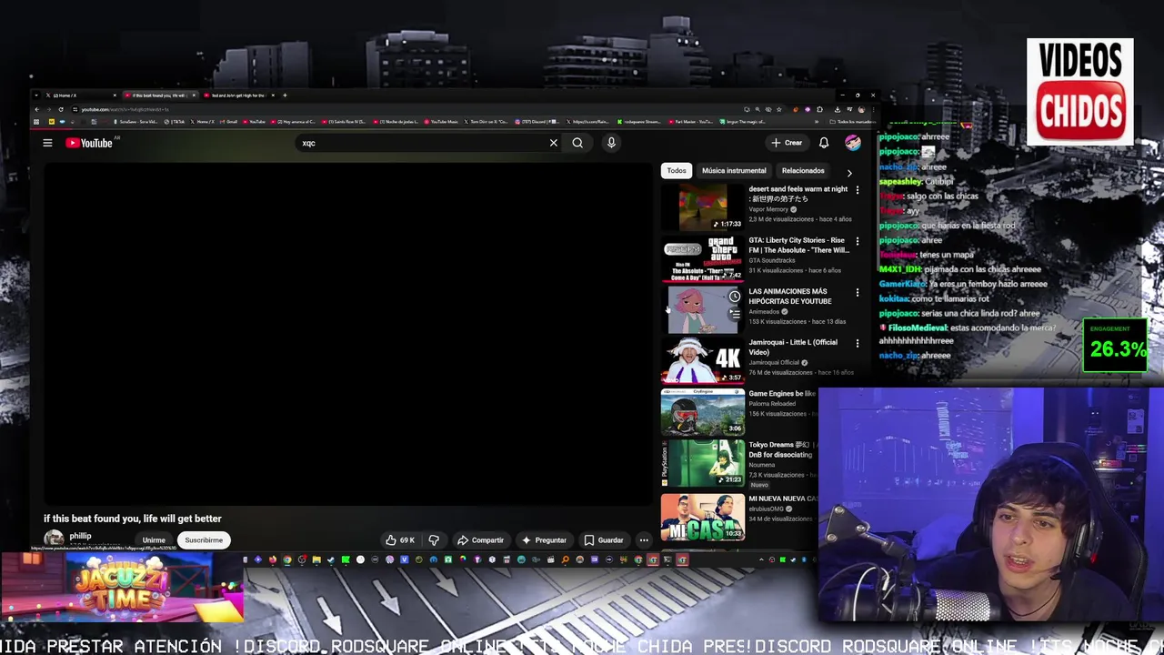This screenshot has width=1164, height=655.
Task: Open the Gmail bookmark
Action: (x=228, y=122)
